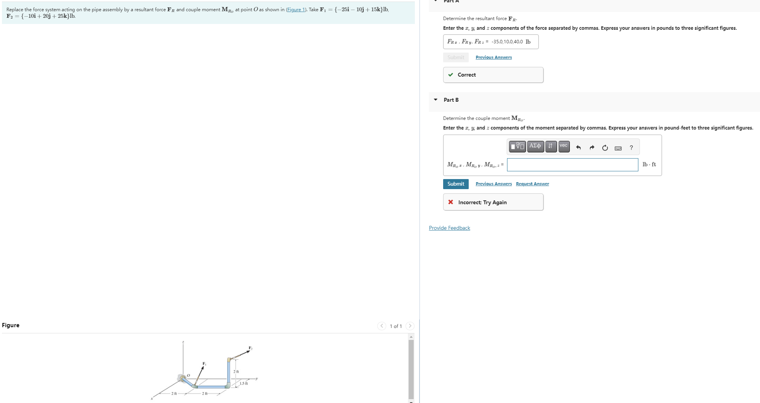
Task: Open the help question mark
Action: tap(631, 147)
